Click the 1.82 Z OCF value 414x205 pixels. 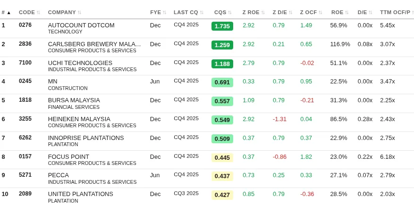(x=306, y=157)
